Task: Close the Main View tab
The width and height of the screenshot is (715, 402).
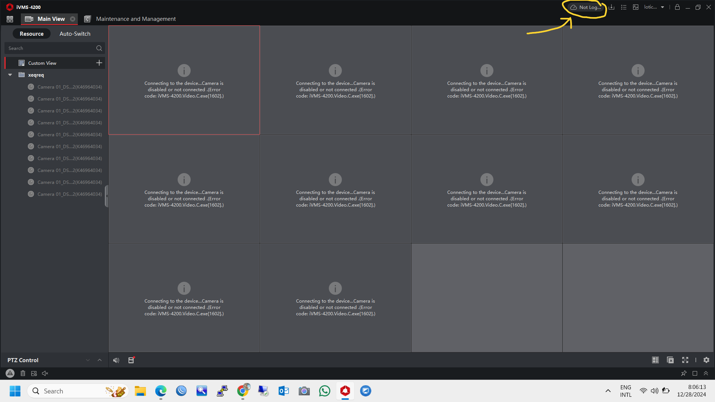Action: pos(73,19)
